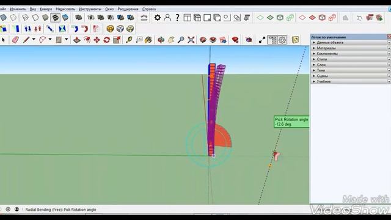Click the blue diagonal stretch arrow tool
This screenshot has height=220, width=391.
50,29
